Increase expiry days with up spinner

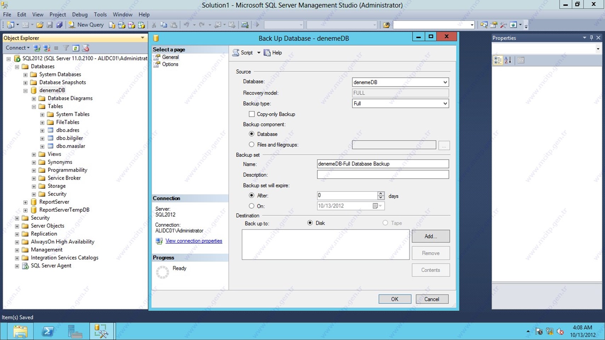coord(381,193)
